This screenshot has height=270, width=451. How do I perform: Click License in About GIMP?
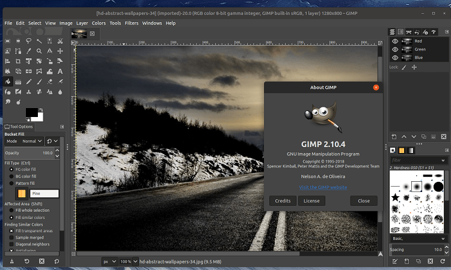tap(311, 201)
